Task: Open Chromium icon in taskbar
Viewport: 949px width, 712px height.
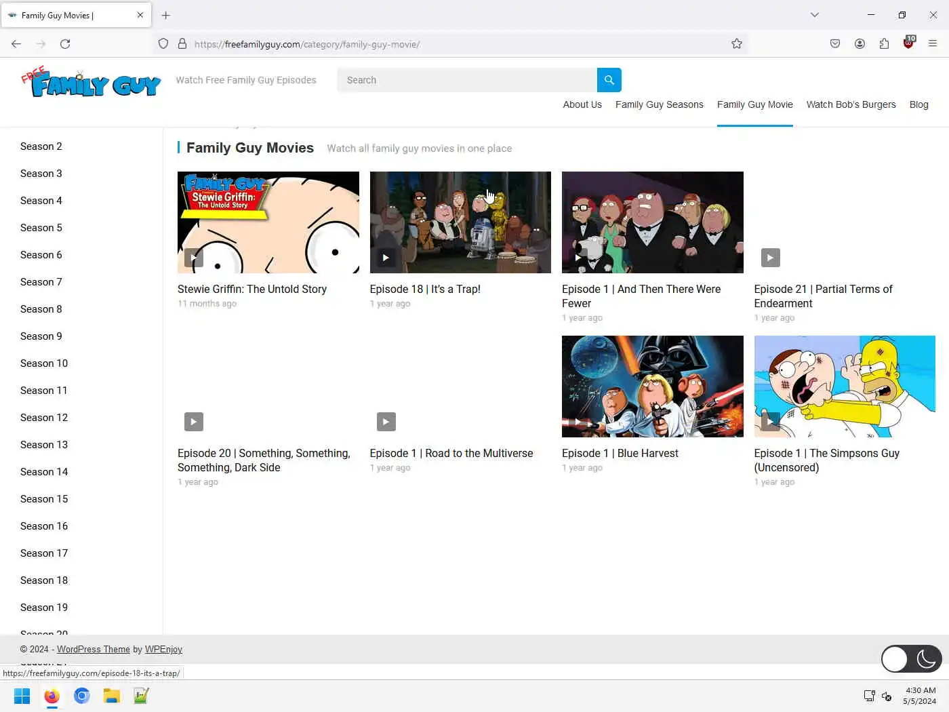Action: click(x=82, y=696)
